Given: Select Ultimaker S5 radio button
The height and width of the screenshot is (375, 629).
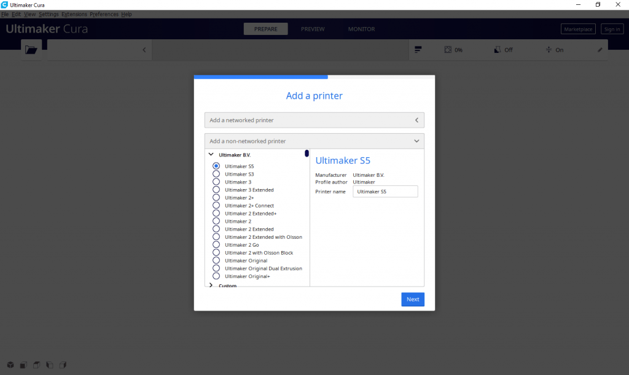Looking at the screenshot, I should [x=216, y=166].
